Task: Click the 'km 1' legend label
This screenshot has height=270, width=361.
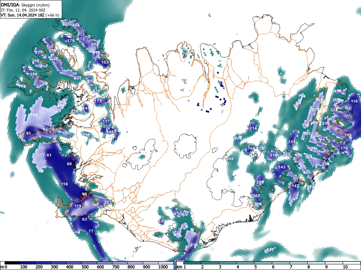Action: click(182, 267)
